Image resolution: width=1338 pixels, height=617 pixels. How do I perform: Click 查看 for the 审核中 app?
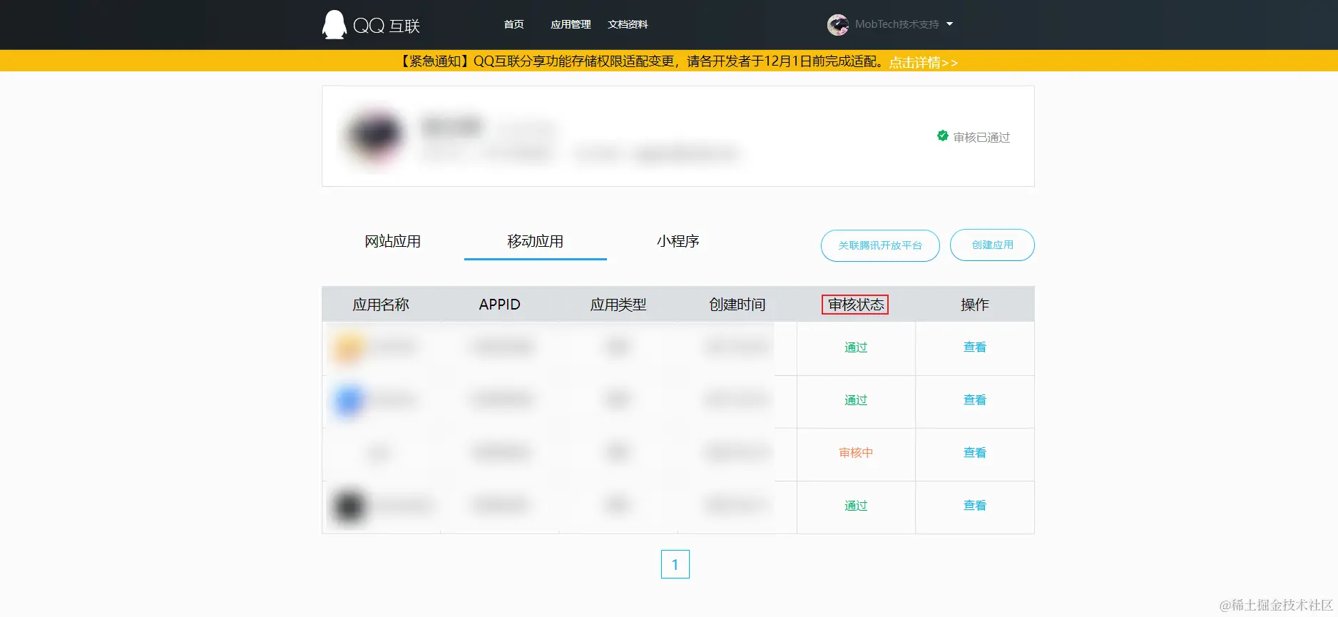[975, 453]
